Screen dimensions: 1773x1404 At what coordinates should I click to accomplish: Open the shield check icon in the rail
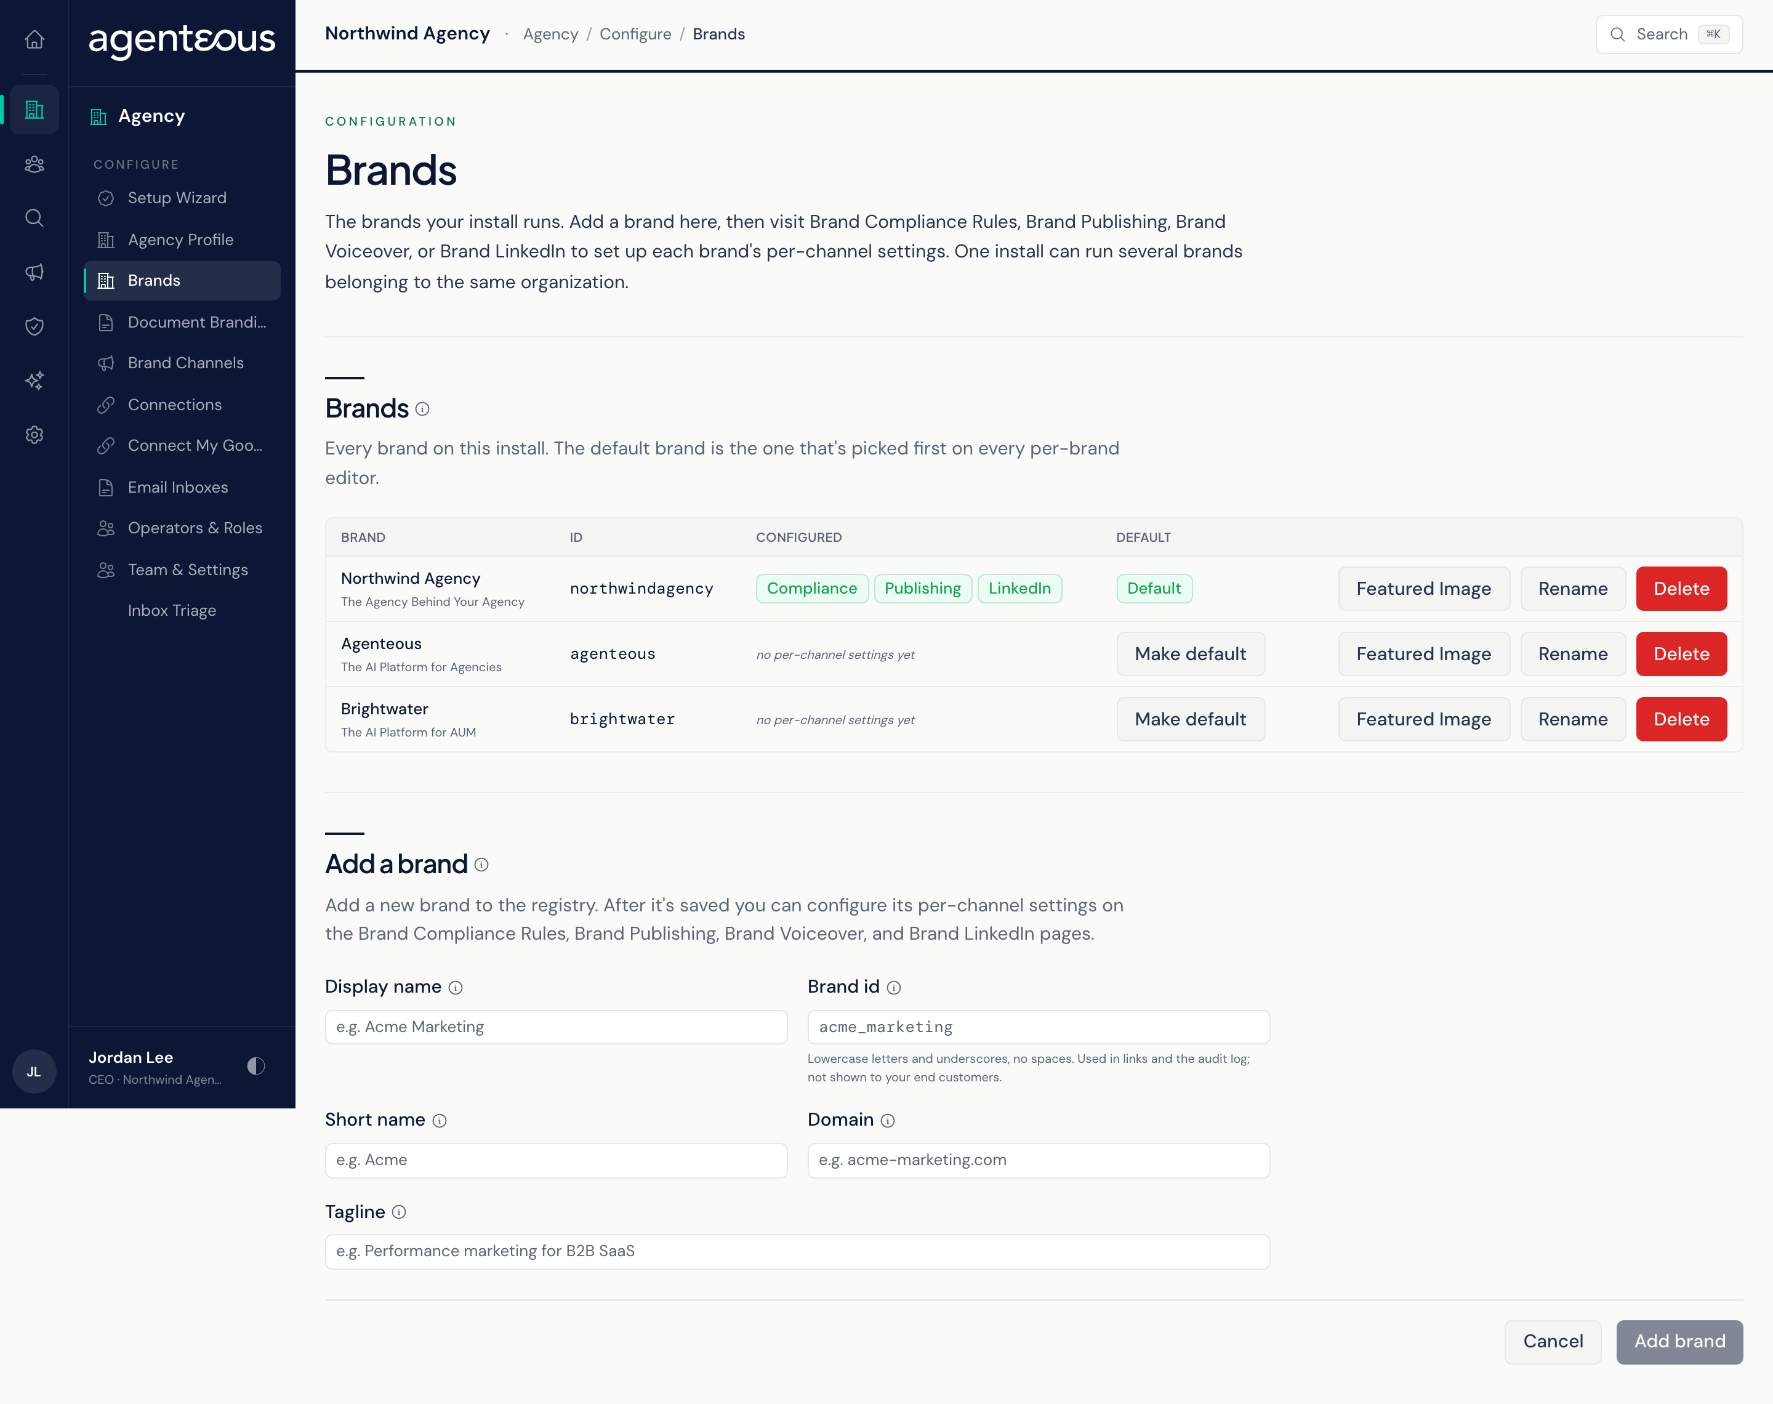[34, 326]
